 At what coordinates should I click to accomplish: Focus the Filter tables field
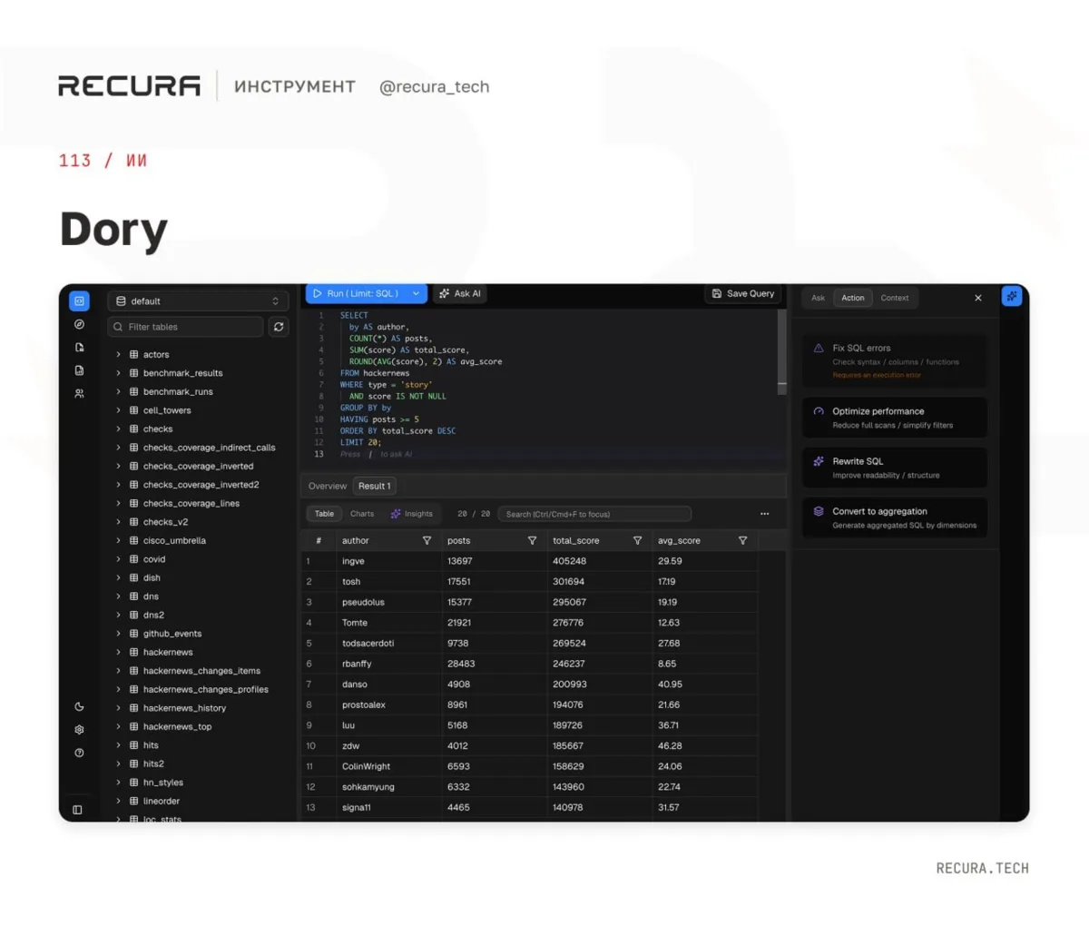pos(185,327)
